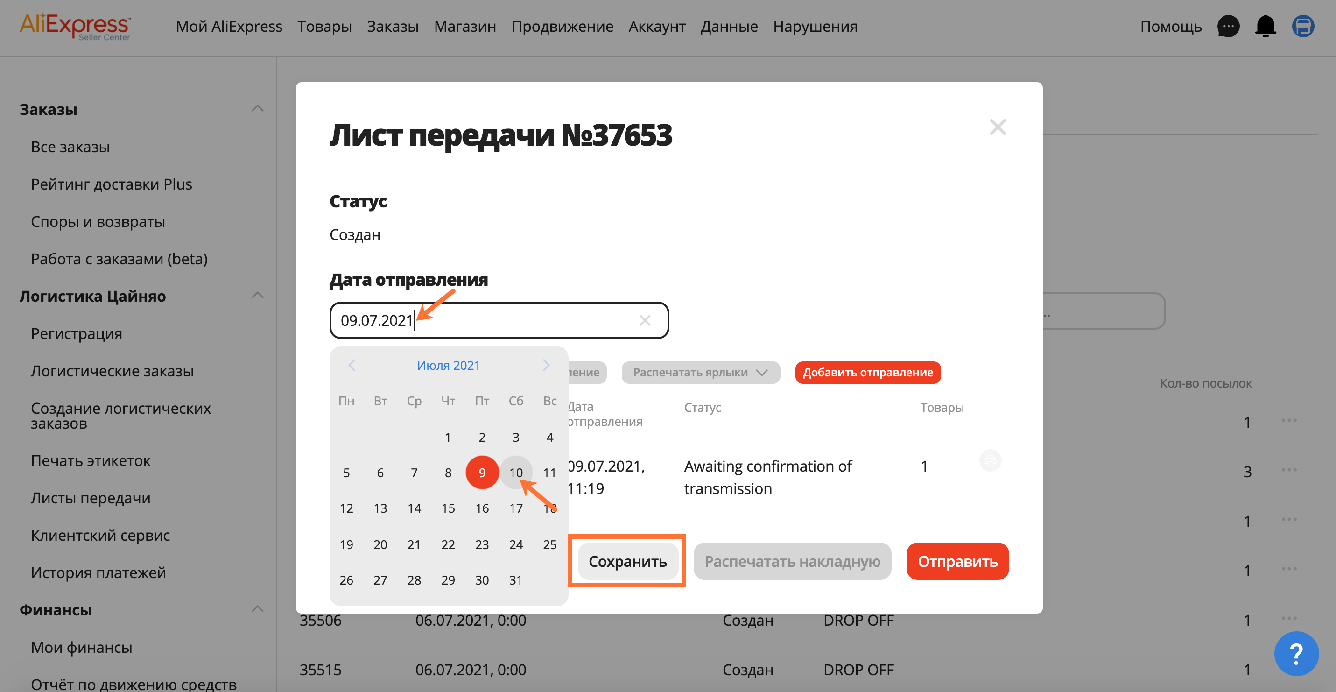
Task: Click the Июля 2021 month header
Action: point(449,365)
